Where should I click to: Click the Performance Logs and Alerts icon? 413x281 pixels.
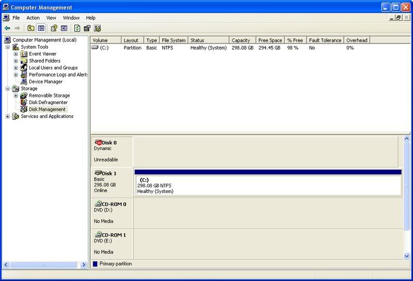click(24, 75)
